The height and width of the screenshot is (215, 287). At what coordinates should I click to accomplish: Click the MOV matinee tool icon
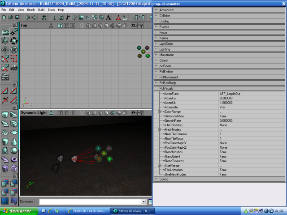(x=5, y=77)
